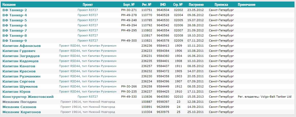The width and height of the screenshot is (296, 117).
Task: Click the Механик Харитонов ship name
Action: [x=21, y=112]
